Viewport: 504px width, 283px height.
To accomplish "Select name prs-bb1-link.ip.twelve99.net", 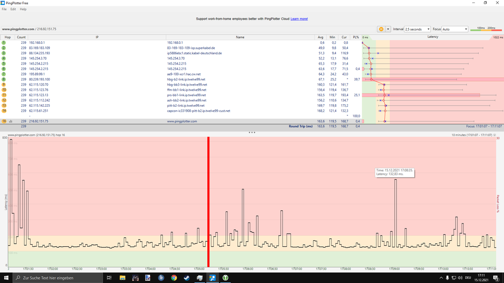I will (187, 95).
